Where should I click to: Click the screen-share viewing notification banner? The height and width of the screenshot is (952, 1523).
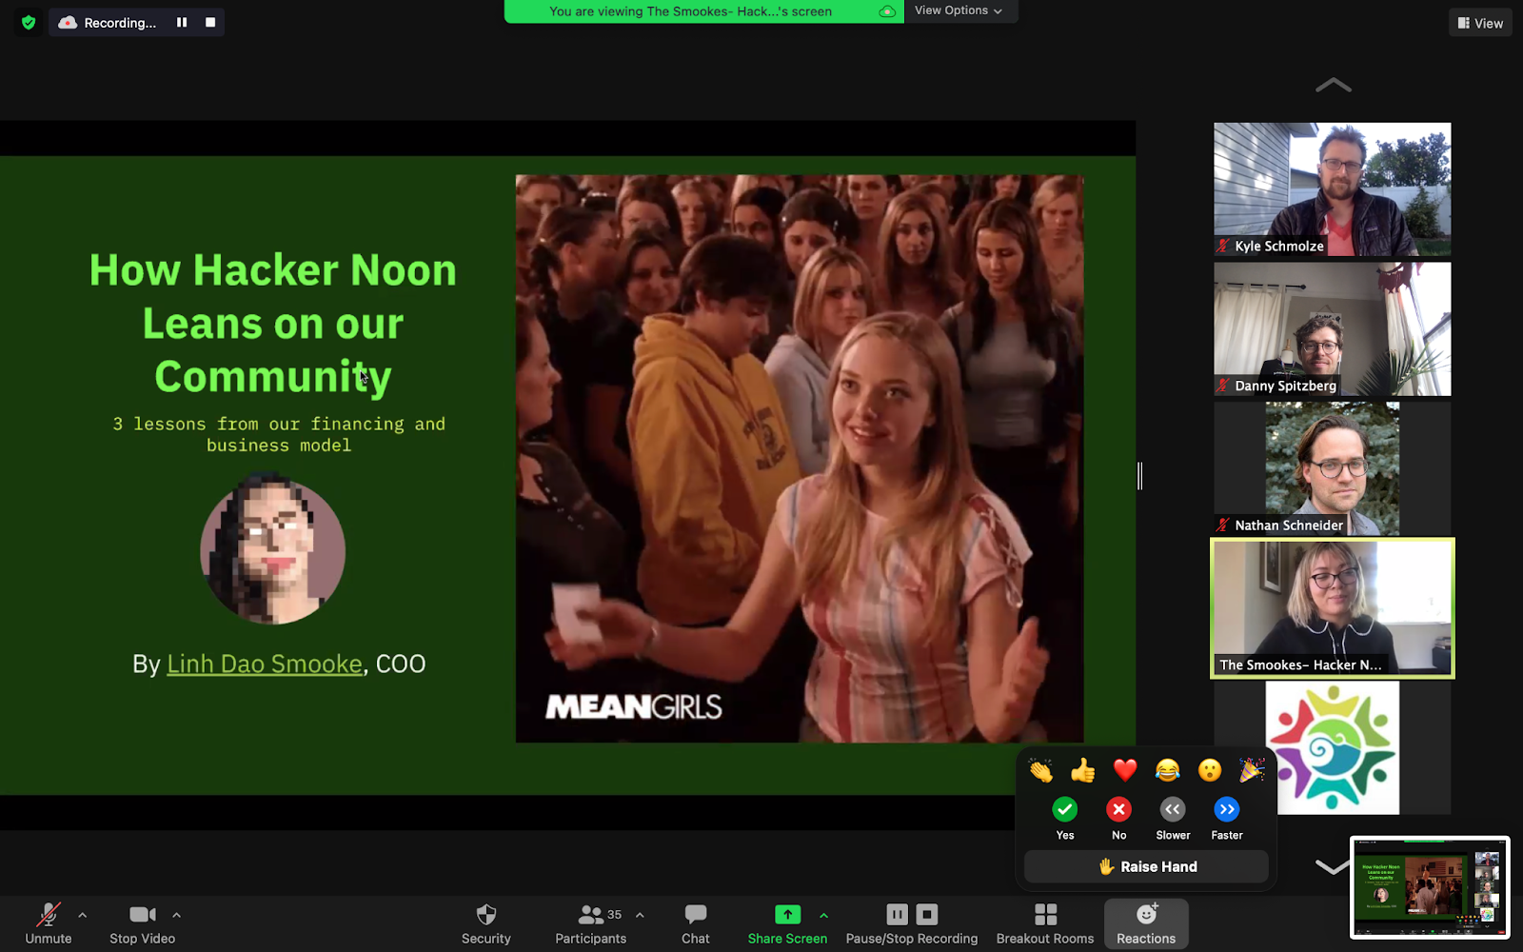click(x=702, y=11)
